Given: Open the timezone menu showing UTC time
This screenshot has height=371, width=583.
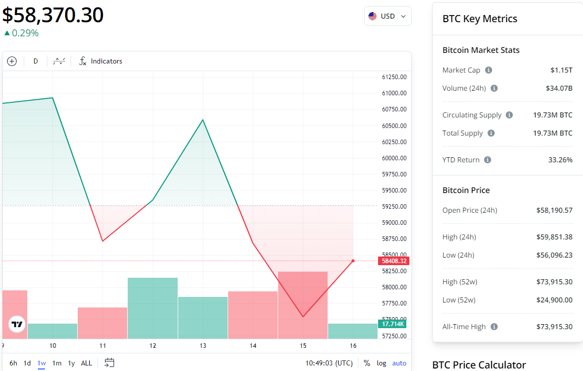Looking at the screenshot, I should click(329, 363).
